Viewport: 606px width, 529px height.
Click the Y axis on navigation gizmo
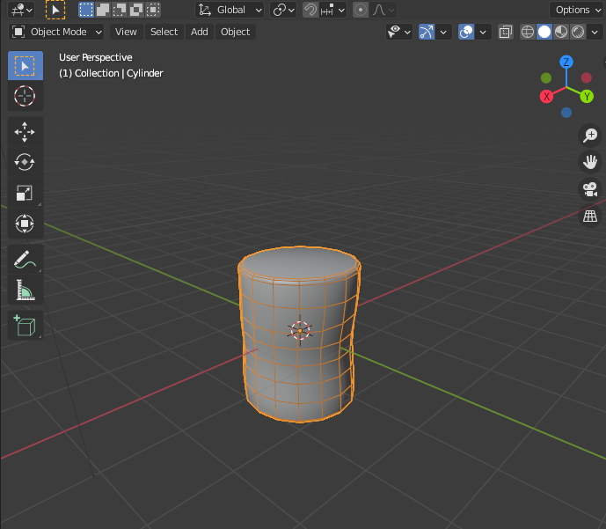coord(587,96)
